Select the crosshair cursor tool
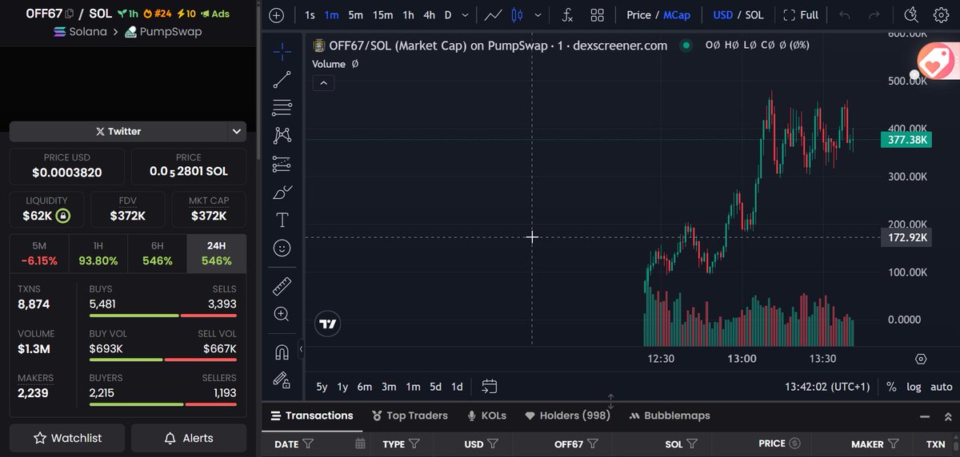960x457 pixels. point(282,52)
